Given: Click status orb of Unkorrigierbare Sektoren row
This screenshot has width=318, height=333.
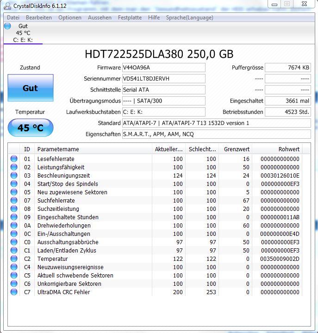Looking at the screenshot, I should pyautogui.click(x=14, y=284).
